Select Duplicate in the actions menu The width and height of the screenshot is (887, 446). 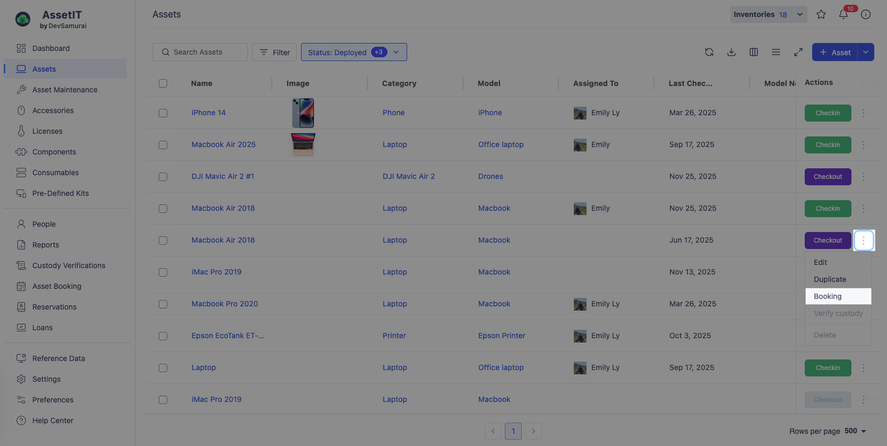pos(830,279)
